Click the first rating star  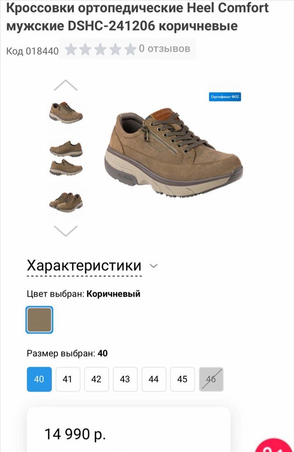71,49
